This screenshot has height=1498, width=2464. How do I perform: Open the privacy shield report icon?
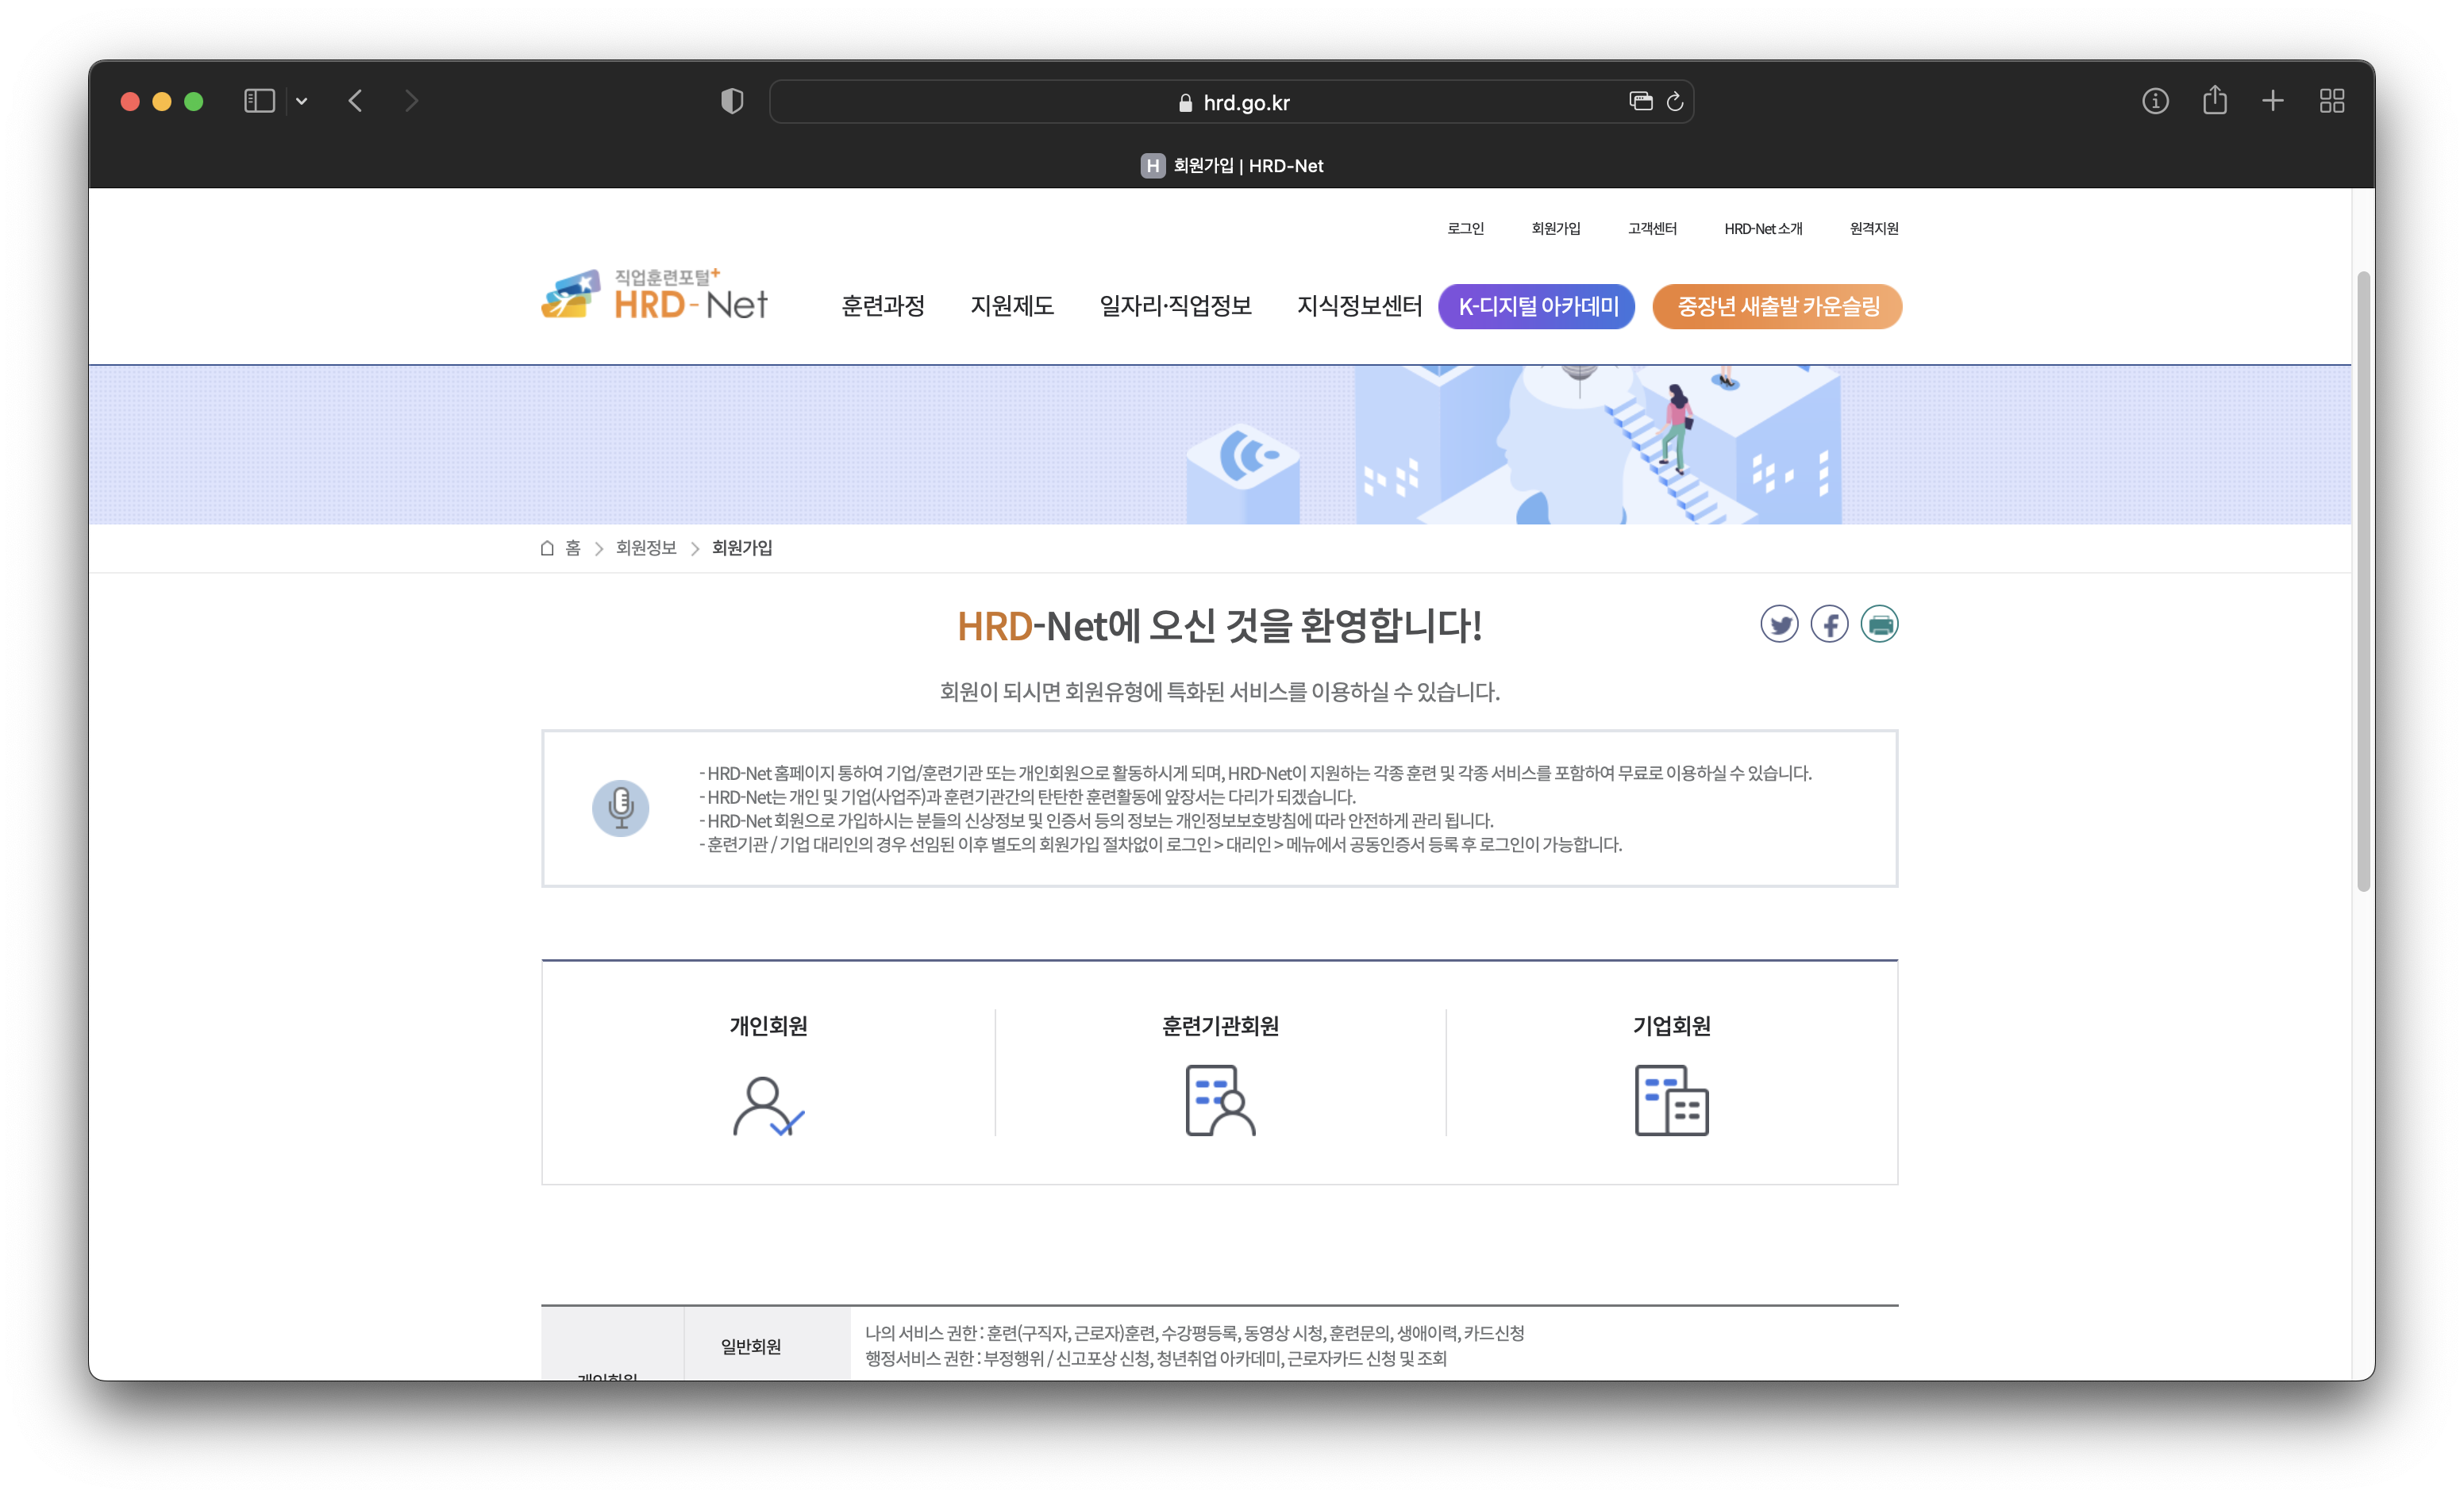(x=732, y=101)
